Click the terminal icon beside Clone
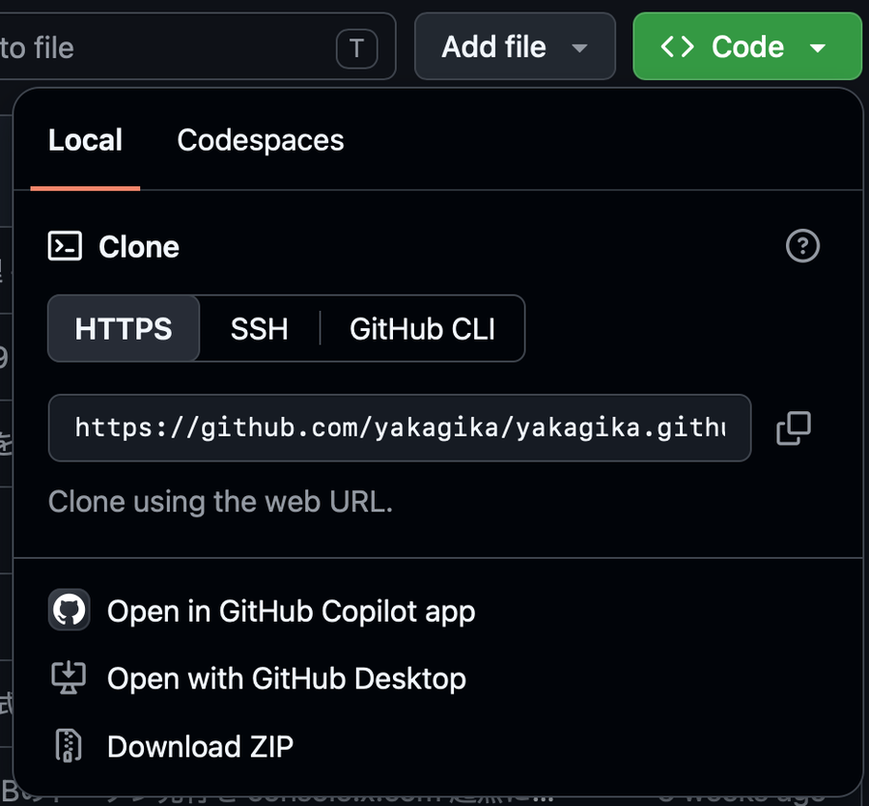The width and height of the screenshot is (869, 806). (65, 246)
